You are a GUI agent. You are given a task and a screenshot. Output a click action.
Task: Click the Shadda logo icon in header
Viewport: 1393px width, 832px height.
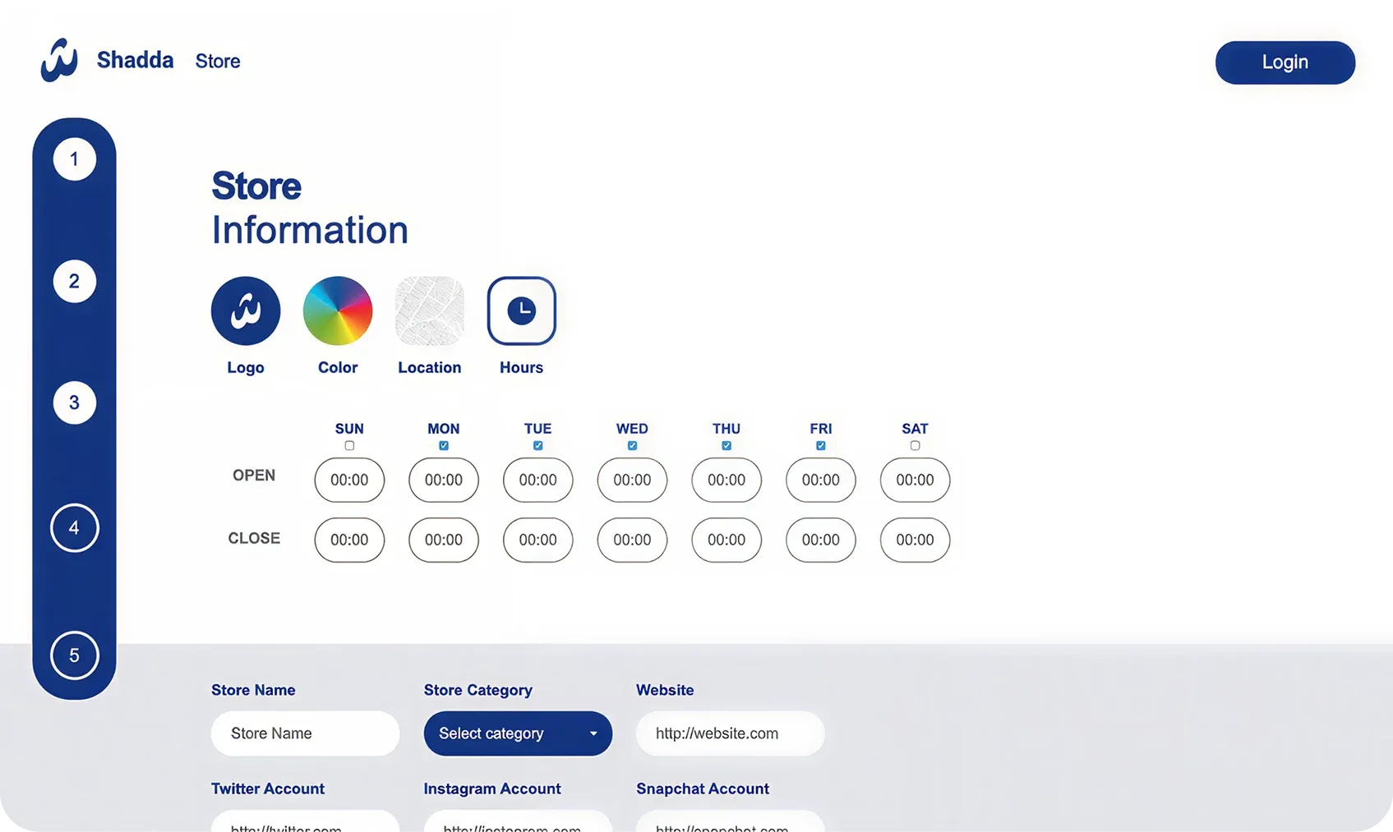tap(59, 61)
